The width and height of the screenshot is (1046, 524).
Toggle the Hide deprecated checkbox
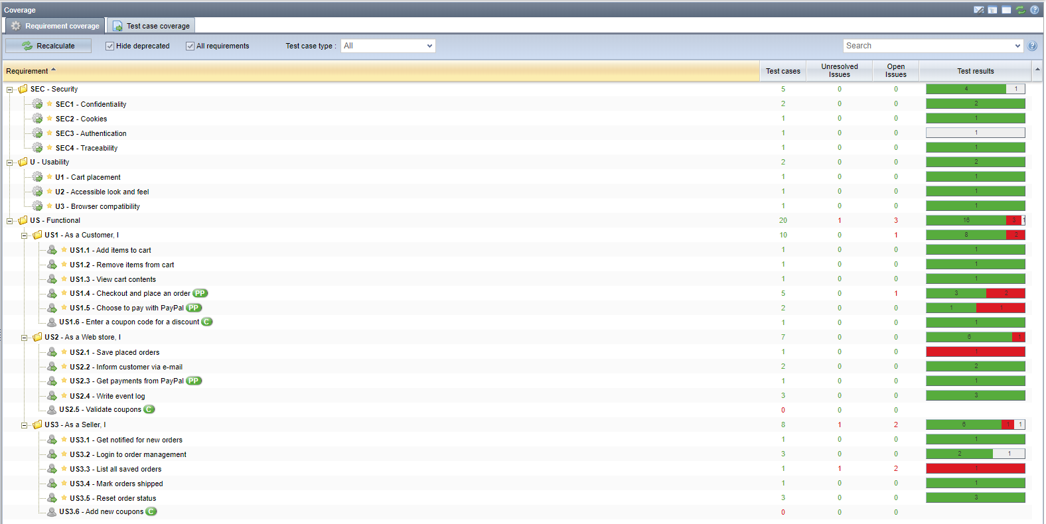point(110,46)
